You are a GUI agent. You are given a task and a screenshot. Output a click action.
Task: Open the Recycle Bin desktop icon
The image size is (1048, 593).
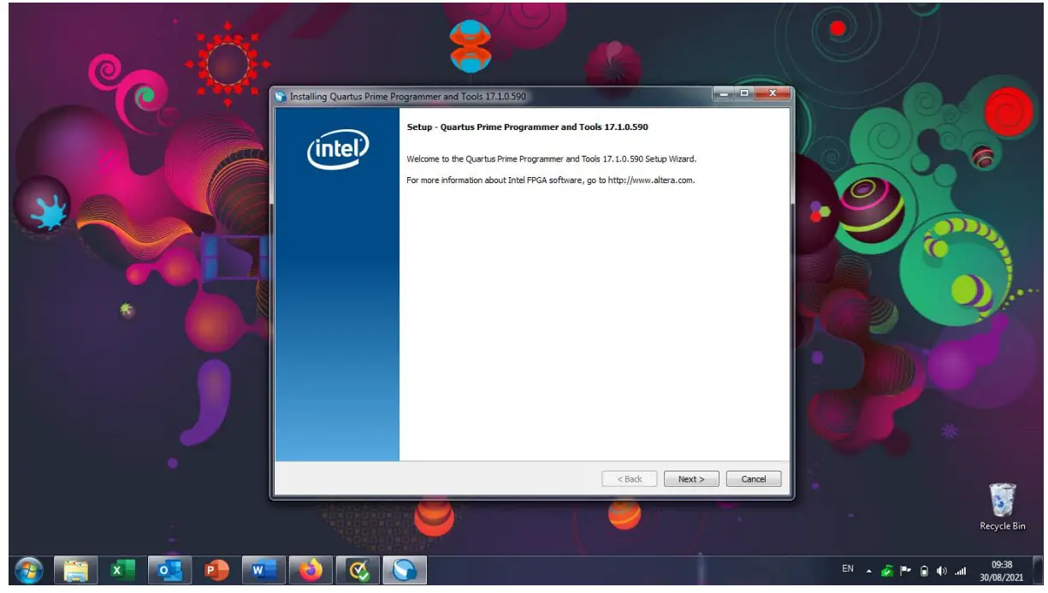pos(1002,507)
